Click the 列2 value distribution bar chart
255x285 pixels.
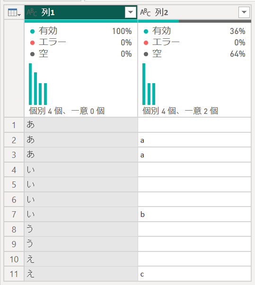pyautogui.click(x=149, y=84)
